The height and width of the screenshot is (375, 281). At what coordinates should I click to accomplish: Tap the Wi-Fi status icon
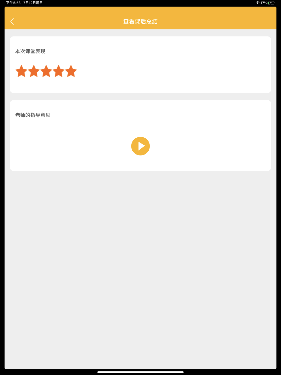click(257, 3)
